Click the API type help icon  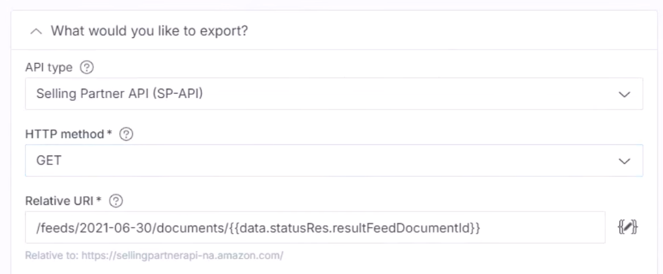86,67
